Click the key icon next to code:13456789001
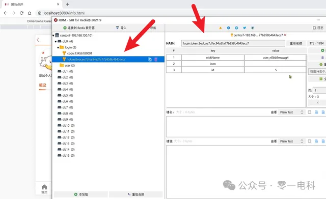This screenshot has height=199, width=326. (x=64, y=53)
